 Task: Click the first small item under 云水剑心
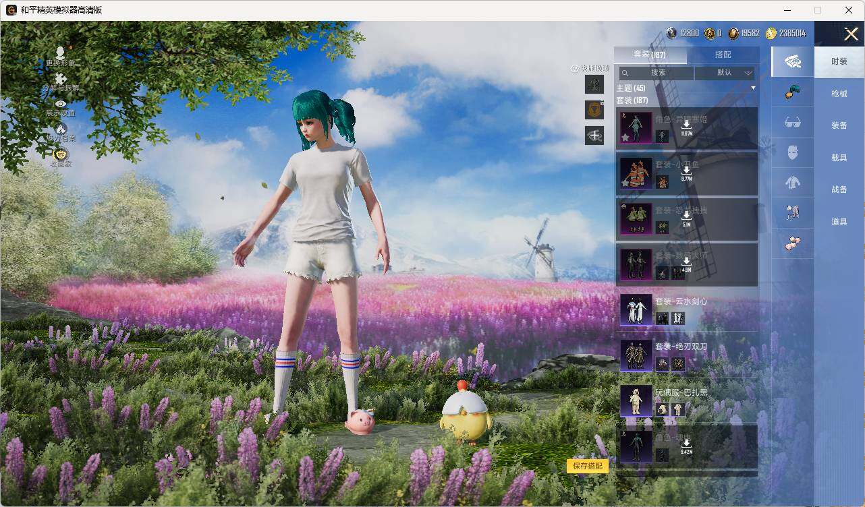point(663,318)
